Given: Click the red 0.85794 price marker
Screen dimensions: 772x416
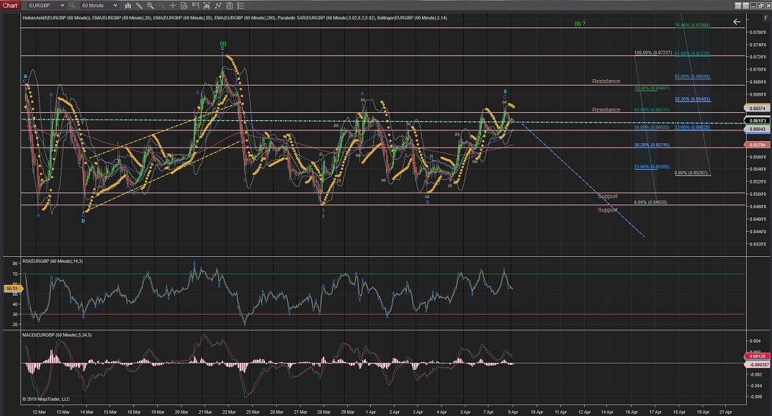Looking at the screenshot, I should coord(757,145).
